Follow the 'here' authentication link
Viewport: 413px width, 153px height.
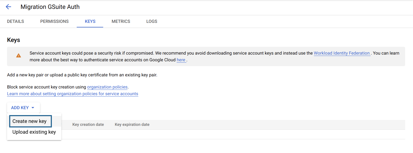coord(181,60)
